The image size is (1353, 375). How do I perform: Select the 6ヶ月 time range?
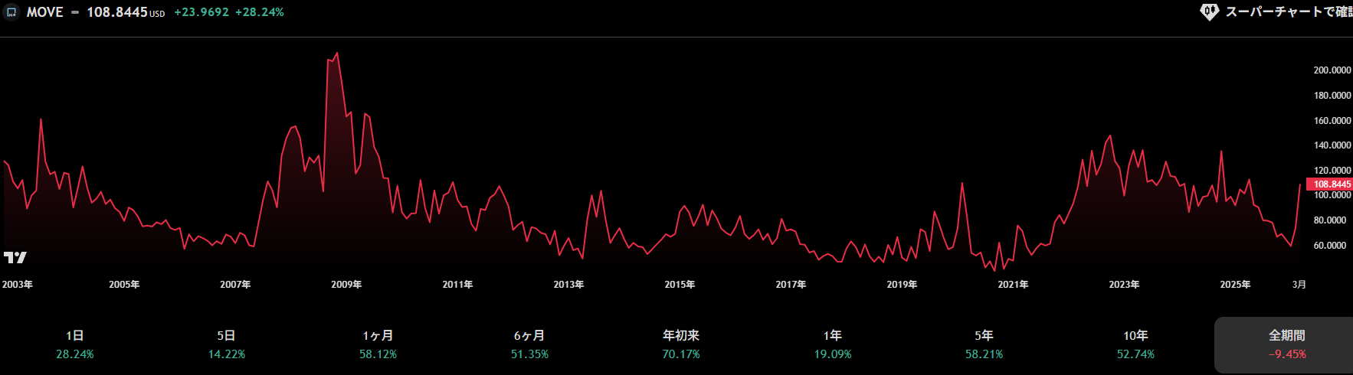(x=529, y=344)
